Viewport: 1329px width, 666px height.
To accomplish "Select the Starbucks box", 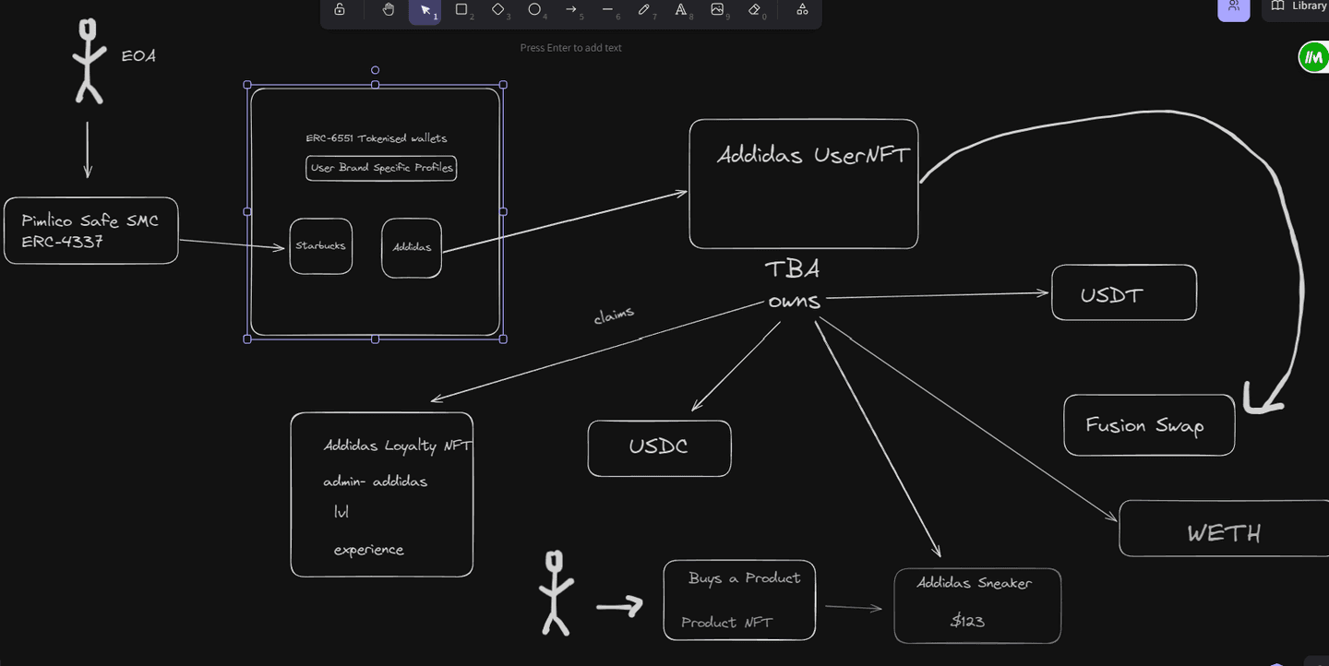I will [x=320, y=246].
